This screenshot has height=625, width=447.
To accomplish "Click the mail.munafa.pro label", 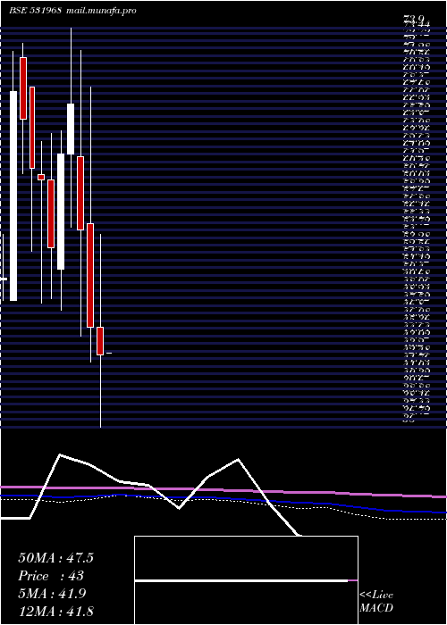I will [x=100, y=11].
